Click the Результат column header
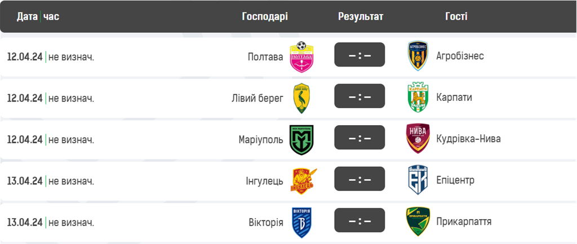577x244 pixels. (361, 16)
